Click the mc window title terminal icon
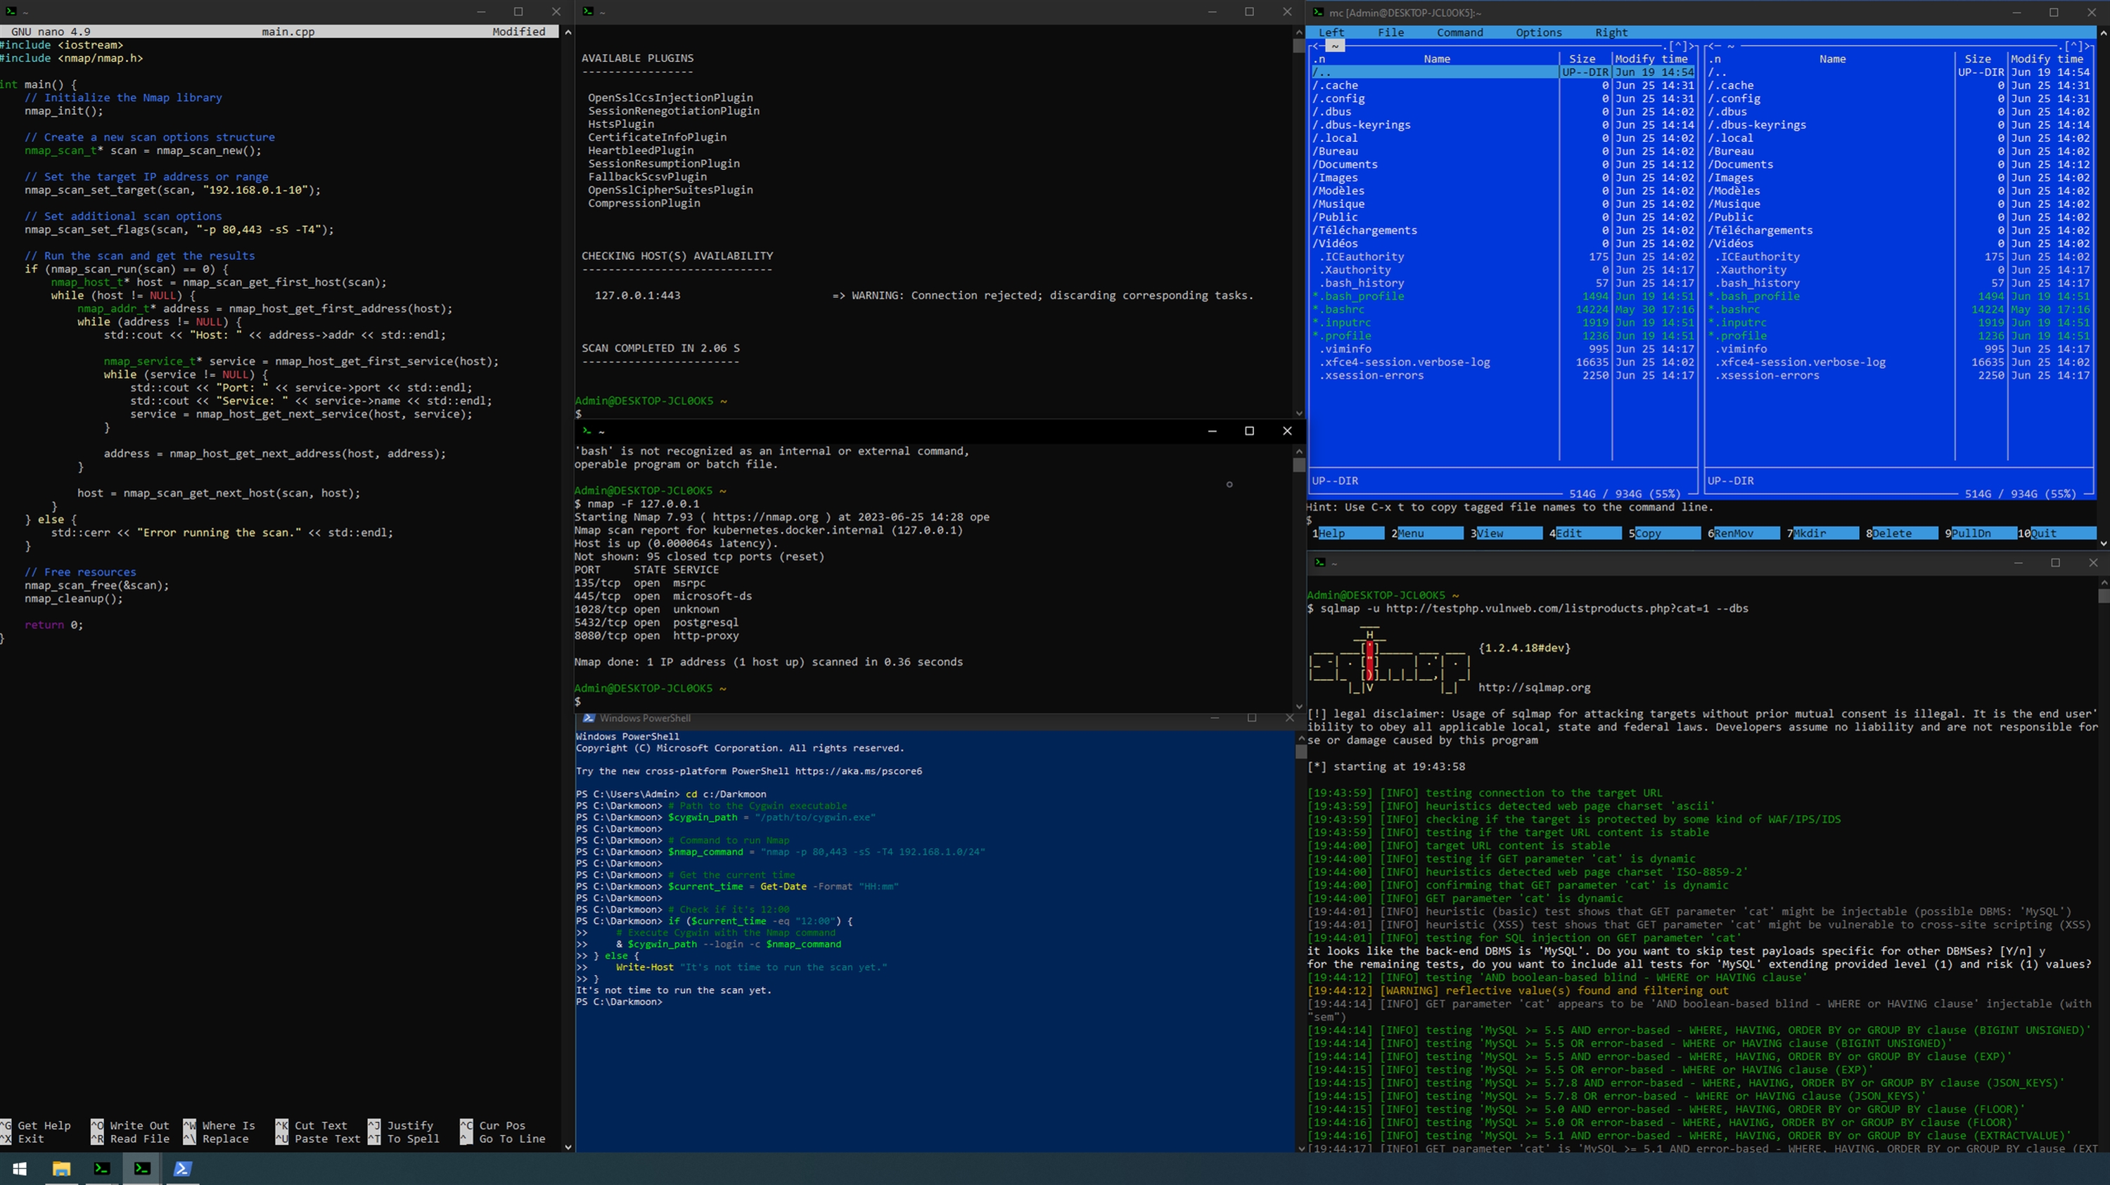Screen dimensions: 2110x1185 coord(1318,12)
